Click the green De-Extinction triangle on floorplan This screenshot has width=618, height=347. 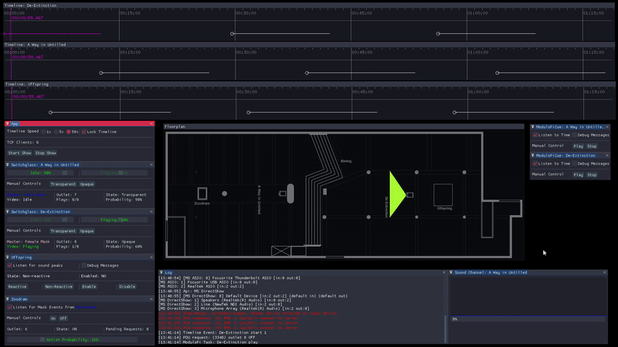(x=397, y=194)
